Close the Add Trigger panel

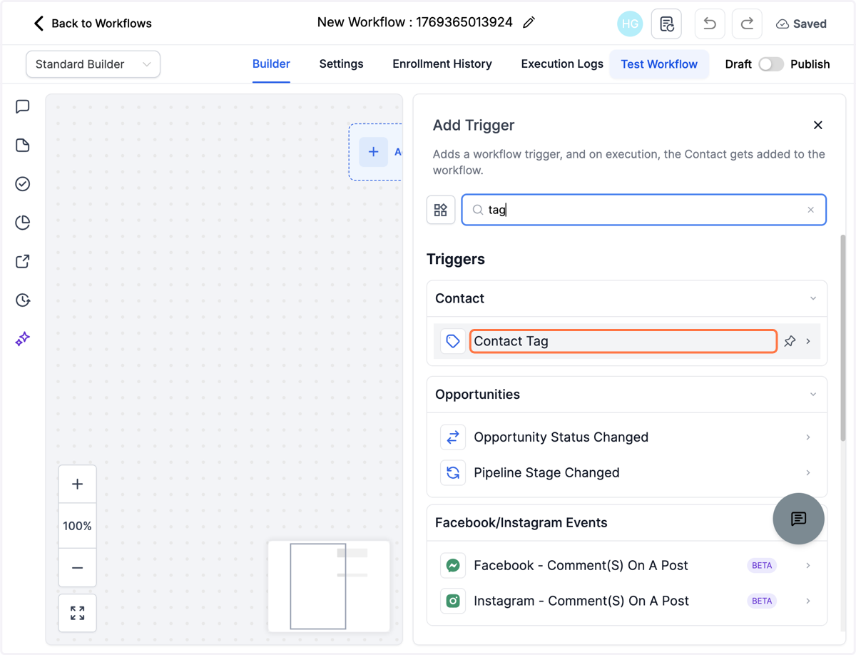click(818, 125)
